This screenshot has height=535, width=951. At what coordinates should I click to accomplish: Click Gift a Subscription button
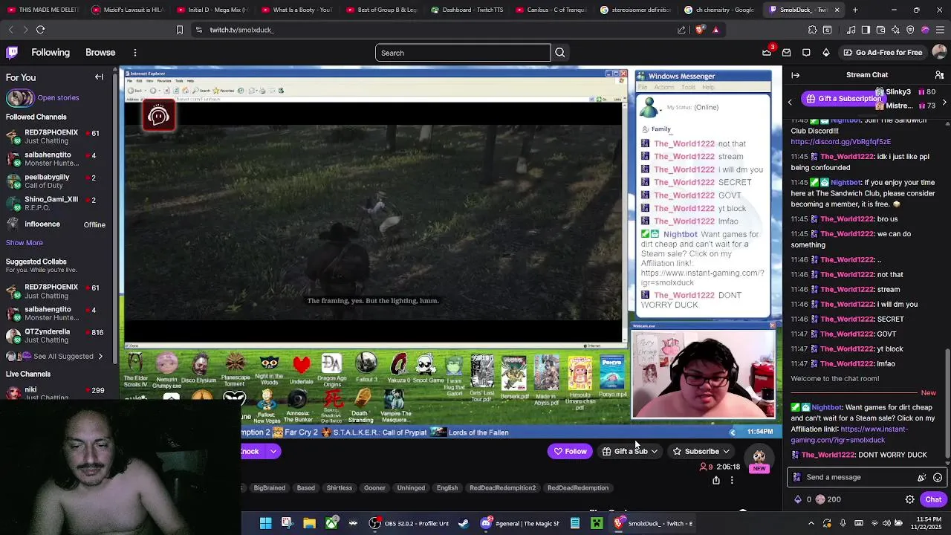[x=843, y=99]
